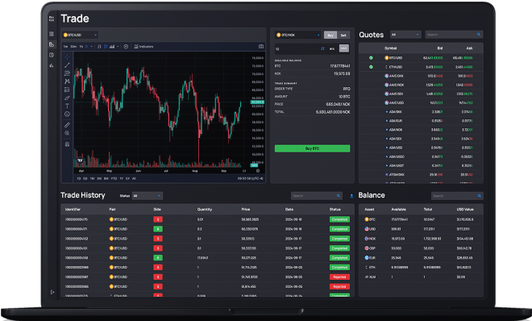Select the ADA/EUR quote row
The width and height of the screenshot is (532, 321).
pos(421,121)
